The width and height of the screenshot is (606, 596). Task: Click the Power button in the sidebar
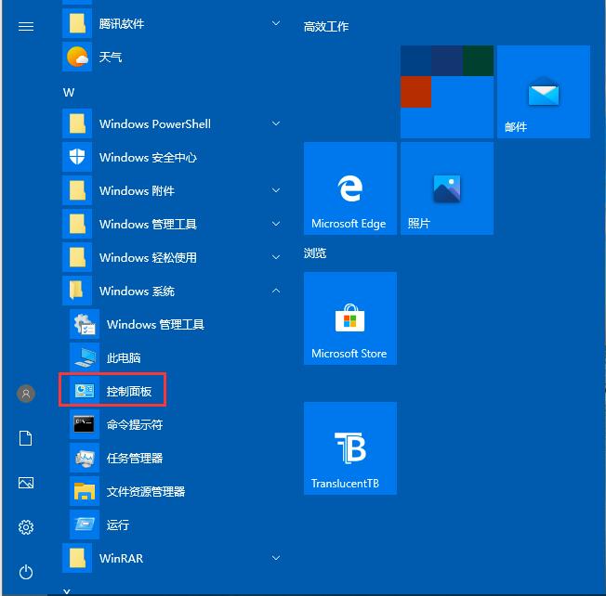click(26, 571)
